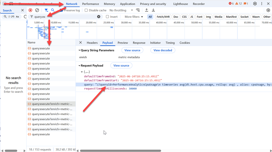Open the No throttling dropdown
The image size is (272, 152).
pyautogui.click(x=121, y=10)
